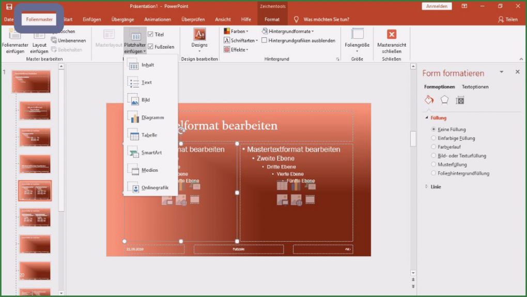Viewport: 527px width, 297px height.
Task: Open the Ansicht ribbon tab
Action: (223, 20)
